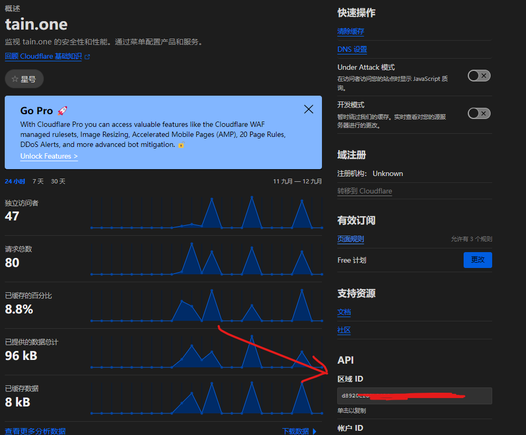This screenshot has height=435, width=526.
Task: Click the 概述 breadcrumb label
Action: pos(12,8)
